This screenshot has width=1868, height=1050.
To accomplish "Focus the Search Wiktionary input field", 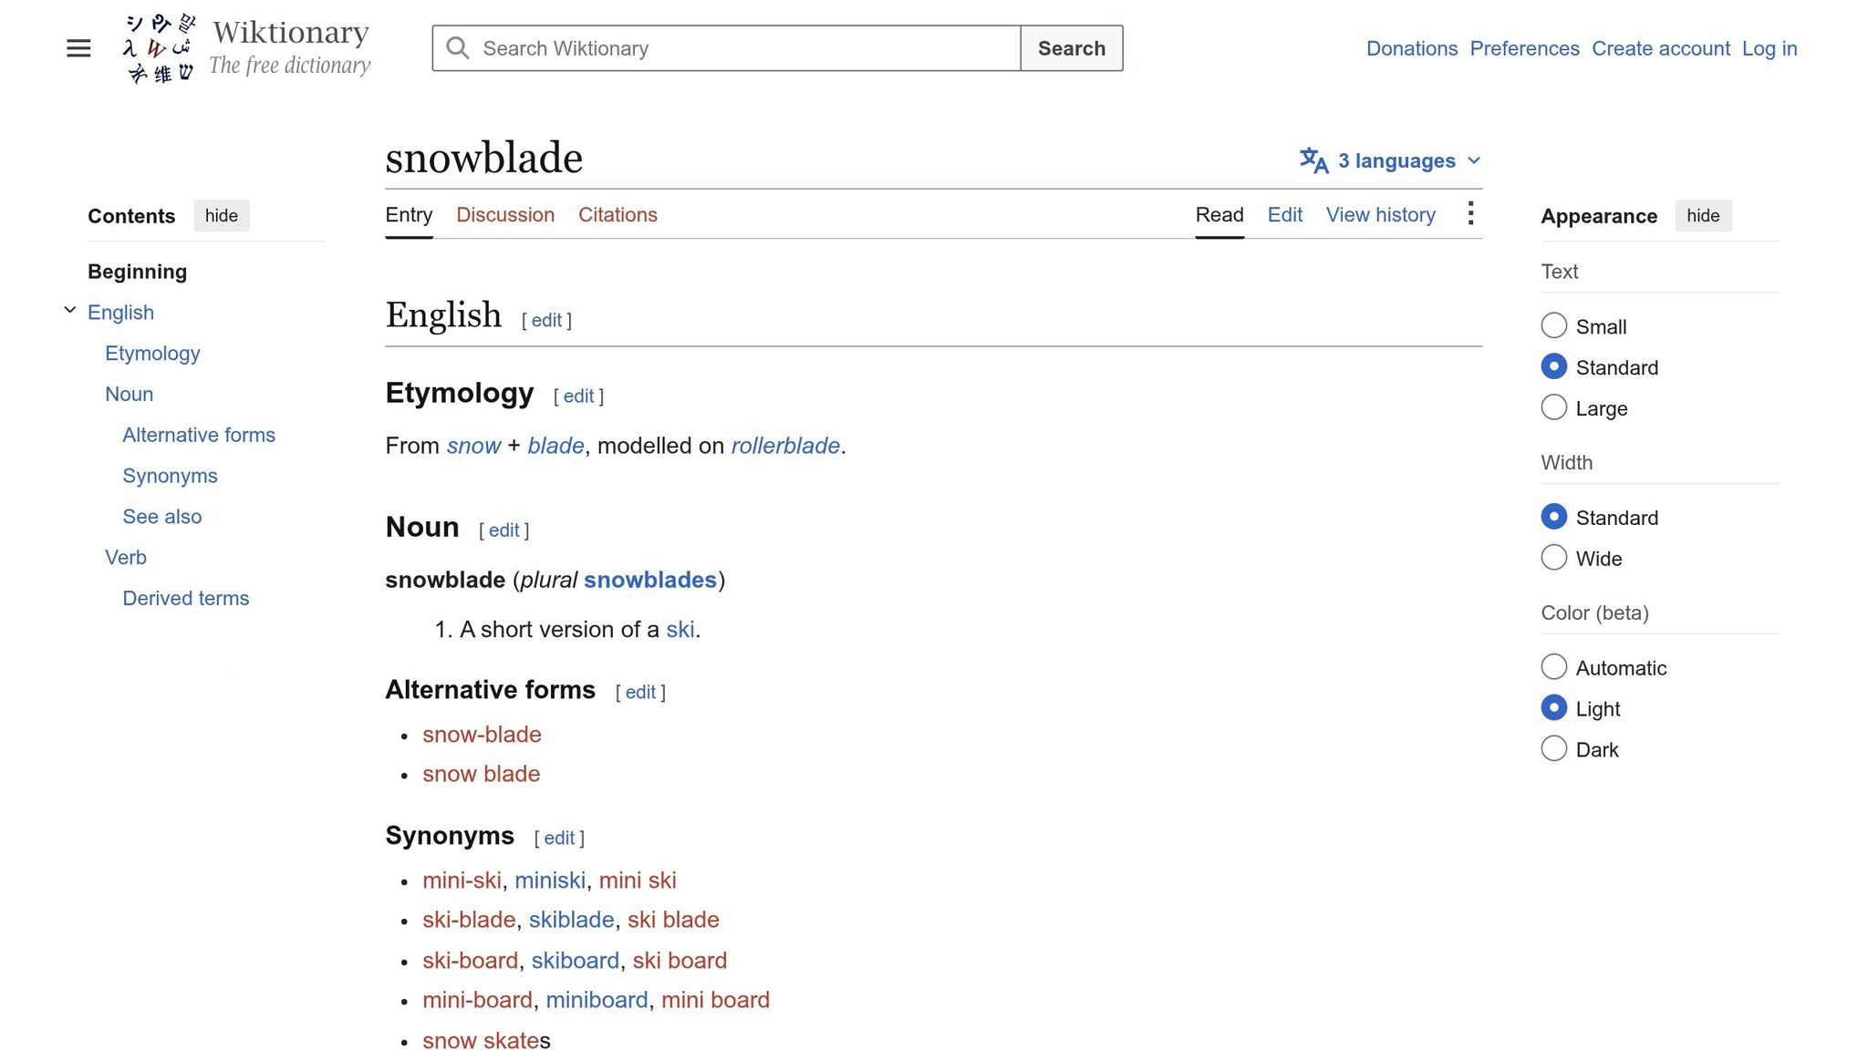I will click(x=726, y=48).
